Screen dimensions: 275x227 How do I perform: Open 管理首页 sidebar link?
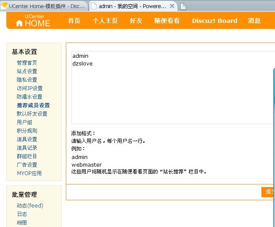pos(27,62)
